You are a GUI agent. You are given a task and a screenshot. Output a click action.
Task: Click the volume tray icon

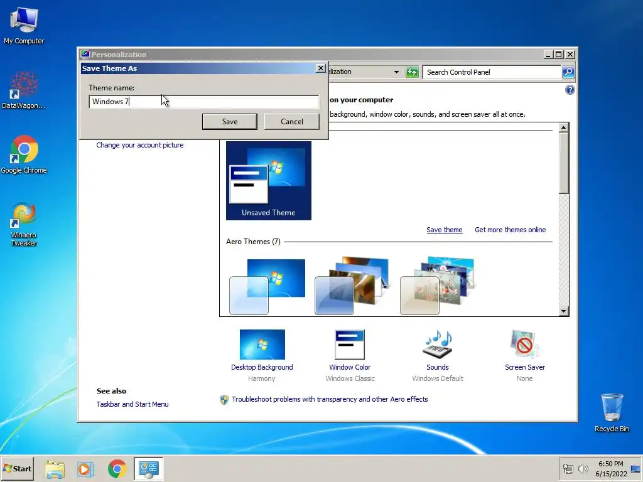pyautogui.click(x=583, y=468)
